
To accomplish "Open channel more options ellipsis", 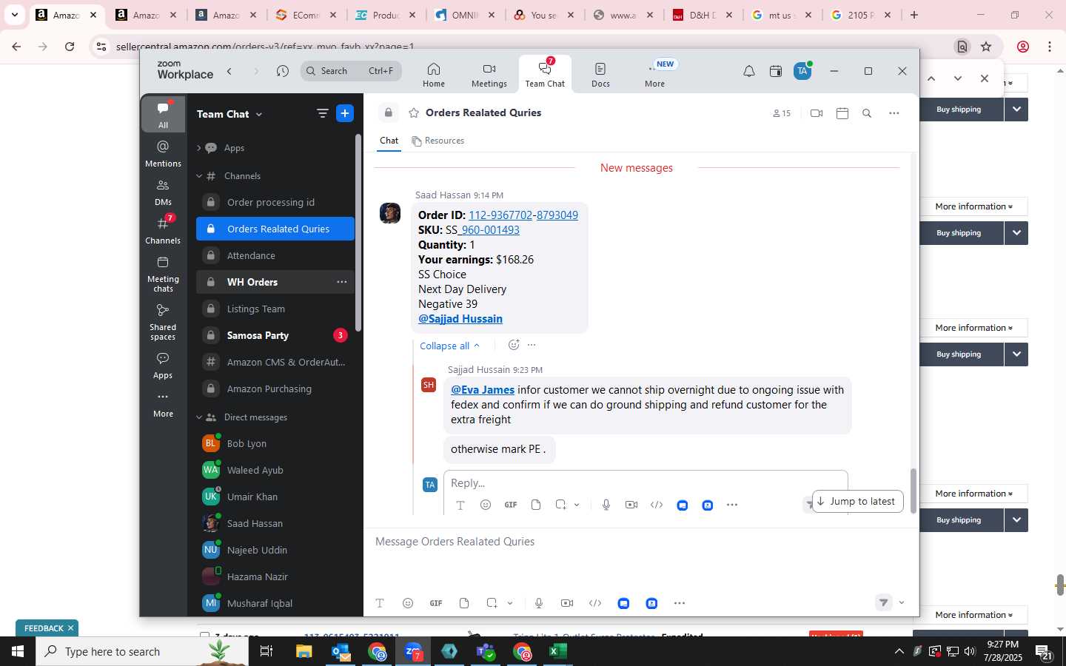I will (894, 113).
